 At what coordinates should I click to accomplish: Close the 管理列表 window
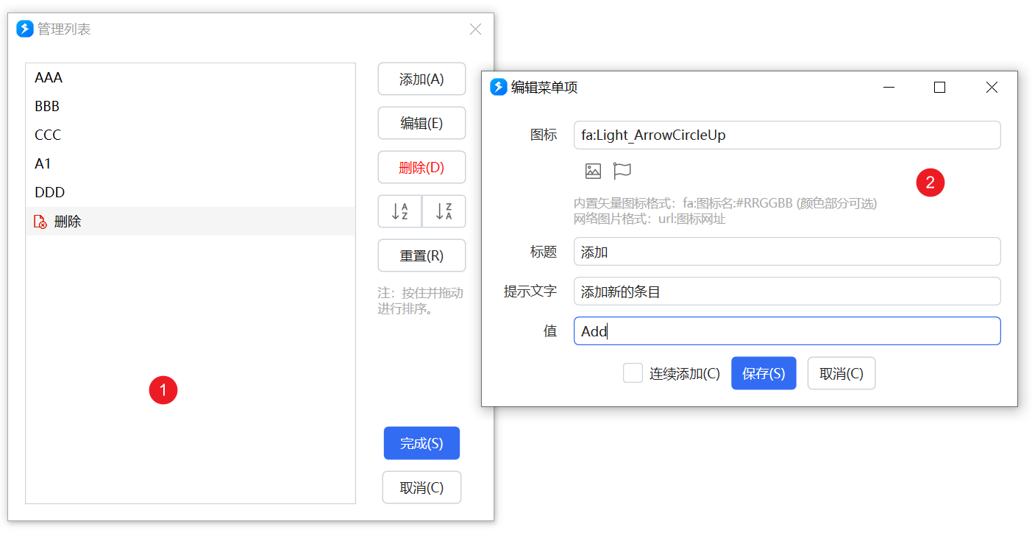click(475, 29)
